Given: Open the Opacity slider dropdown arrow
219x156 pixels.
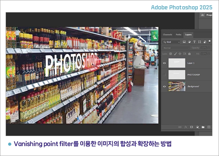Looking at the screenshot, I should (x=209, y=48).
